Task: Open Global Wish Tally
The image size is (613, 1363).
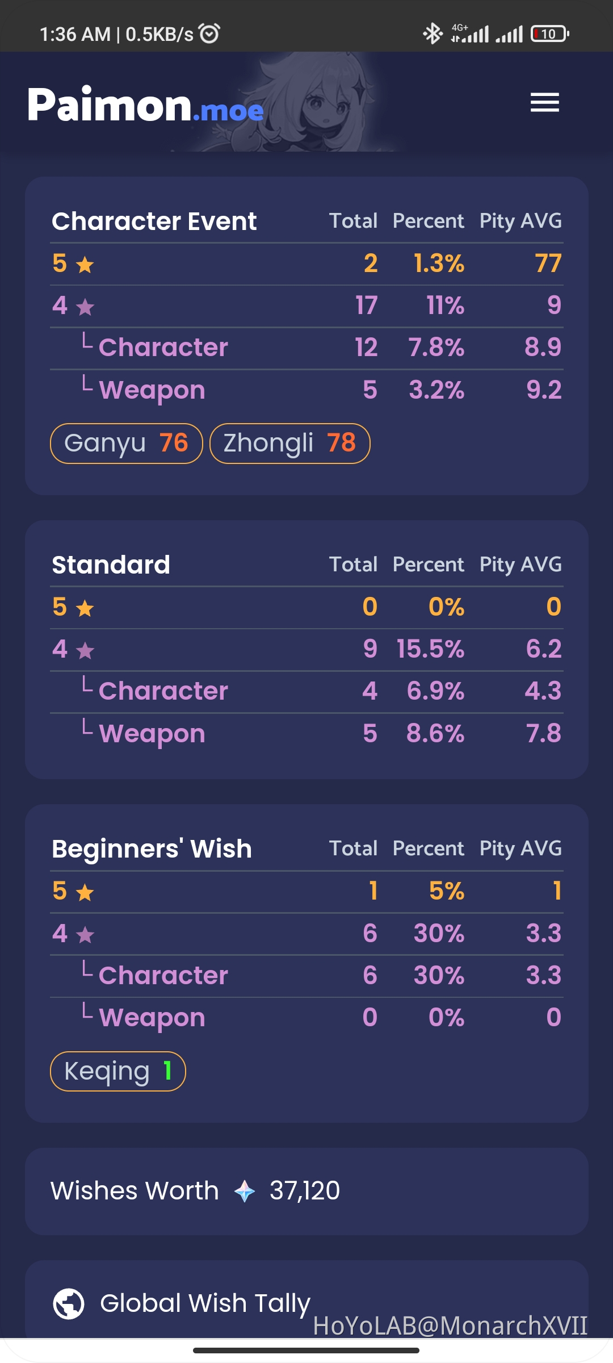Action: [205, 1304]
